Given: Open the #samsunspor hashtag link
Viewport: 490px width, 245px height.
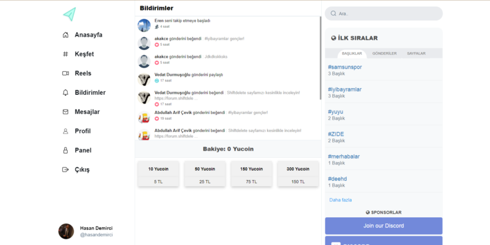Looking at the screenshot, I should point(345,67).
